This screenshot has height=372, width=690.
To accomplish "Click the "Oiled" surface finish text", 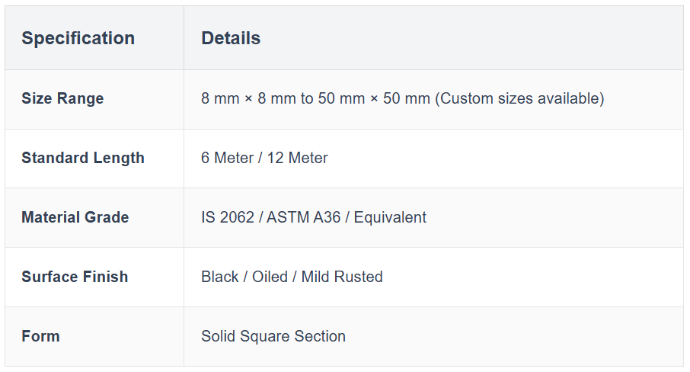I will point(270,277).
